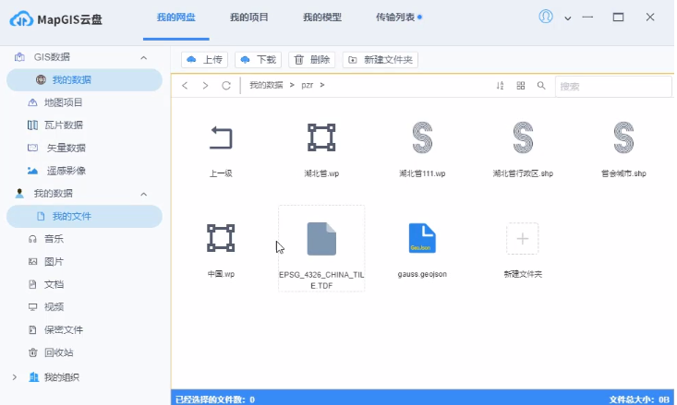Screen dimensions: 677x405
Task: Refresh the file list
Action: pos(225,86)
